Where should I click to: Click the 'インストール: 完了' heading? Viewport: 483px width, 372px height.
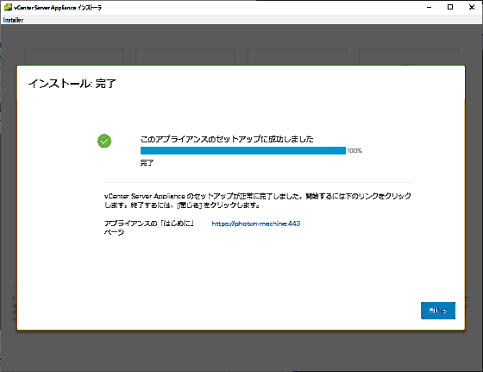coord(72,84)
